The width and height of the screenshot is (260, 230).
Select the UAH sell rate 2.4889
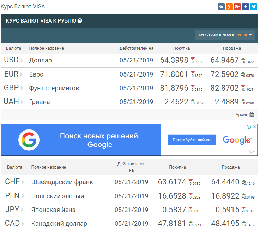click(227, 102)
